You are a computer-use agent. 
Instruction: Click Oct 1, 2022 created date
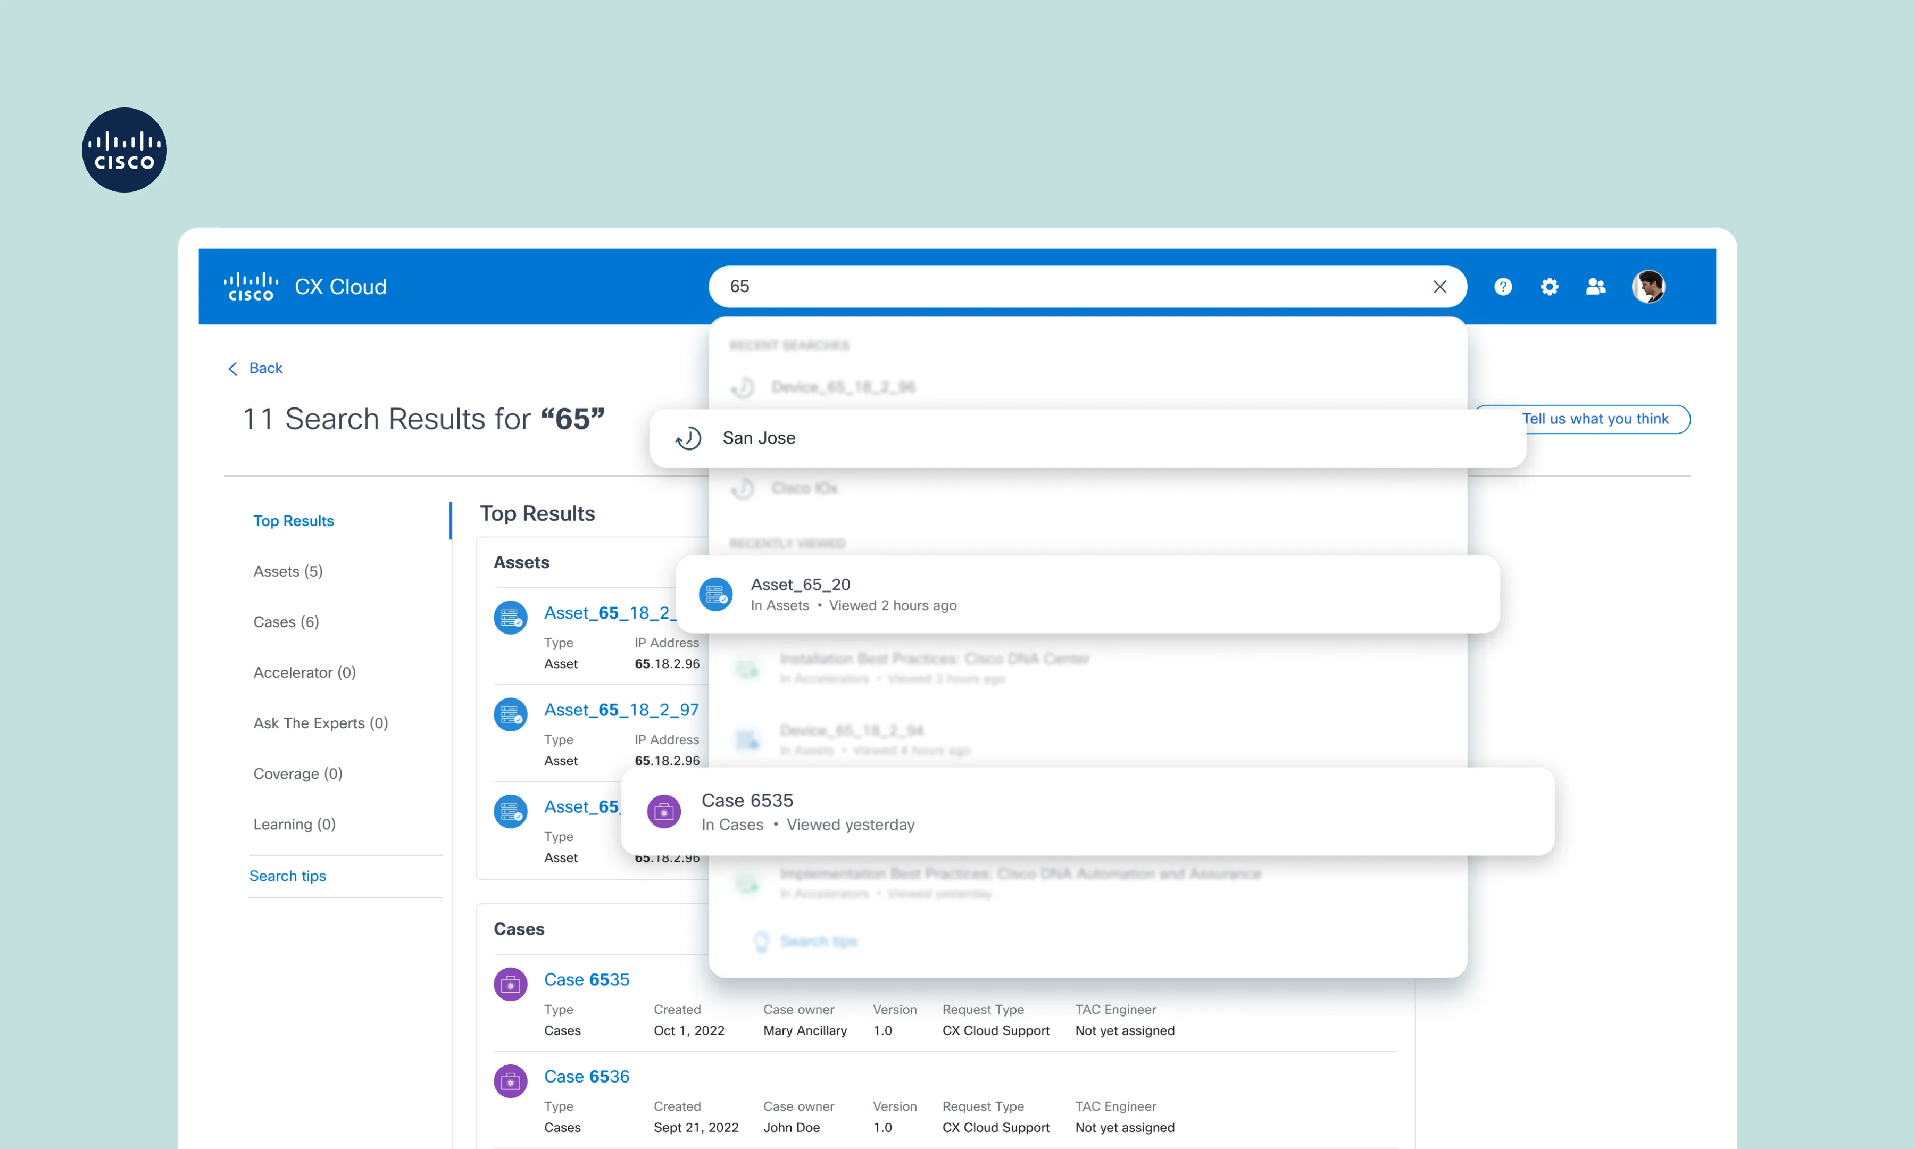(688, 1030)
